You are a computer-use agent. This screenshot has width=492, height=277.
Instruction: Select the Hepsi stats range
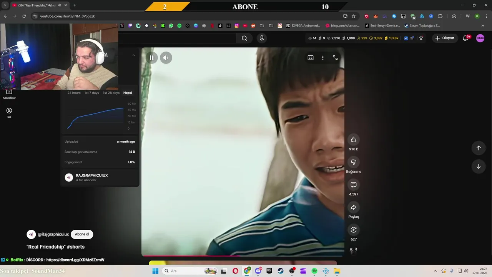click(128, 93)
